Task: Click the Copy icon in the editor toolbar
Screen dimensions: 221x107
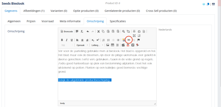Action: coord(103,31)
